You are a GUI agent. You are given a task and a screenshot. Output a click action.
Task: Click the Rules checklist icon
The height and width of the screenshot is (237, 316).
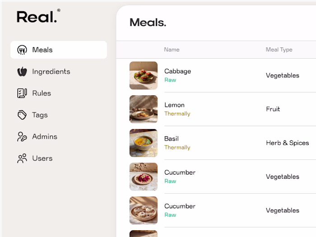pos(22,93)
